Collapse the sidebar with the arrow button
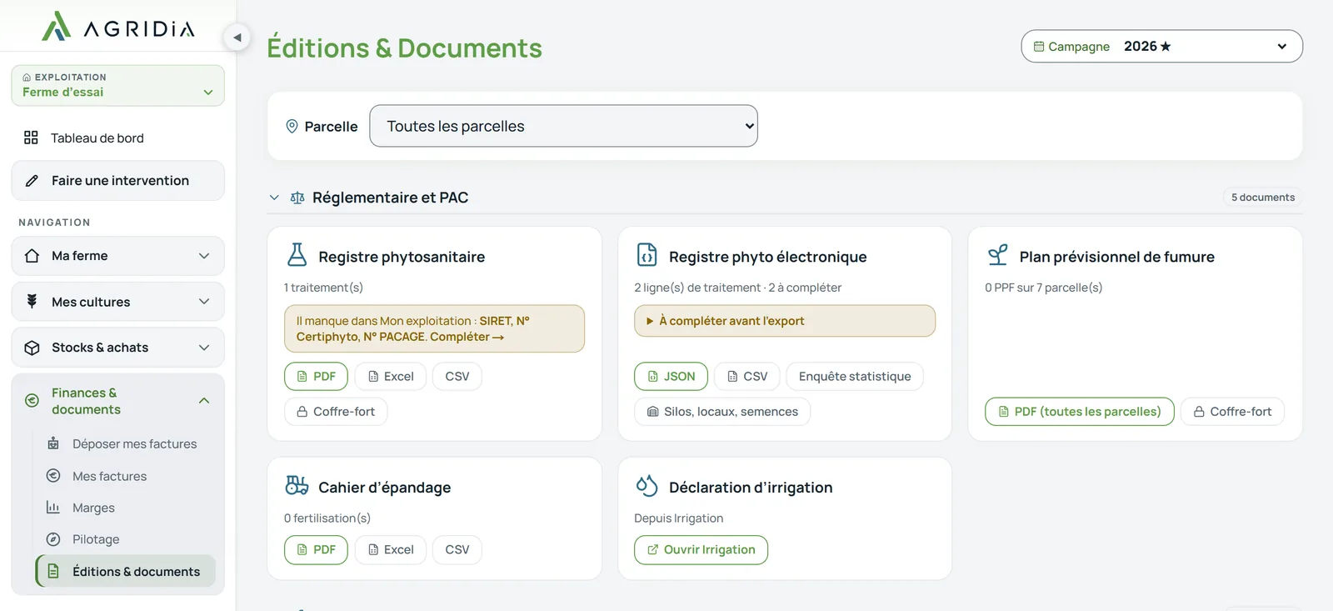The height and width of the screenshot is (611, 1333). coord(237,38)
